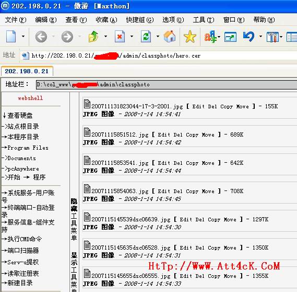Click the full screen window icon
The width and height of the screenshot is (297, 292).
coord(230,37)
